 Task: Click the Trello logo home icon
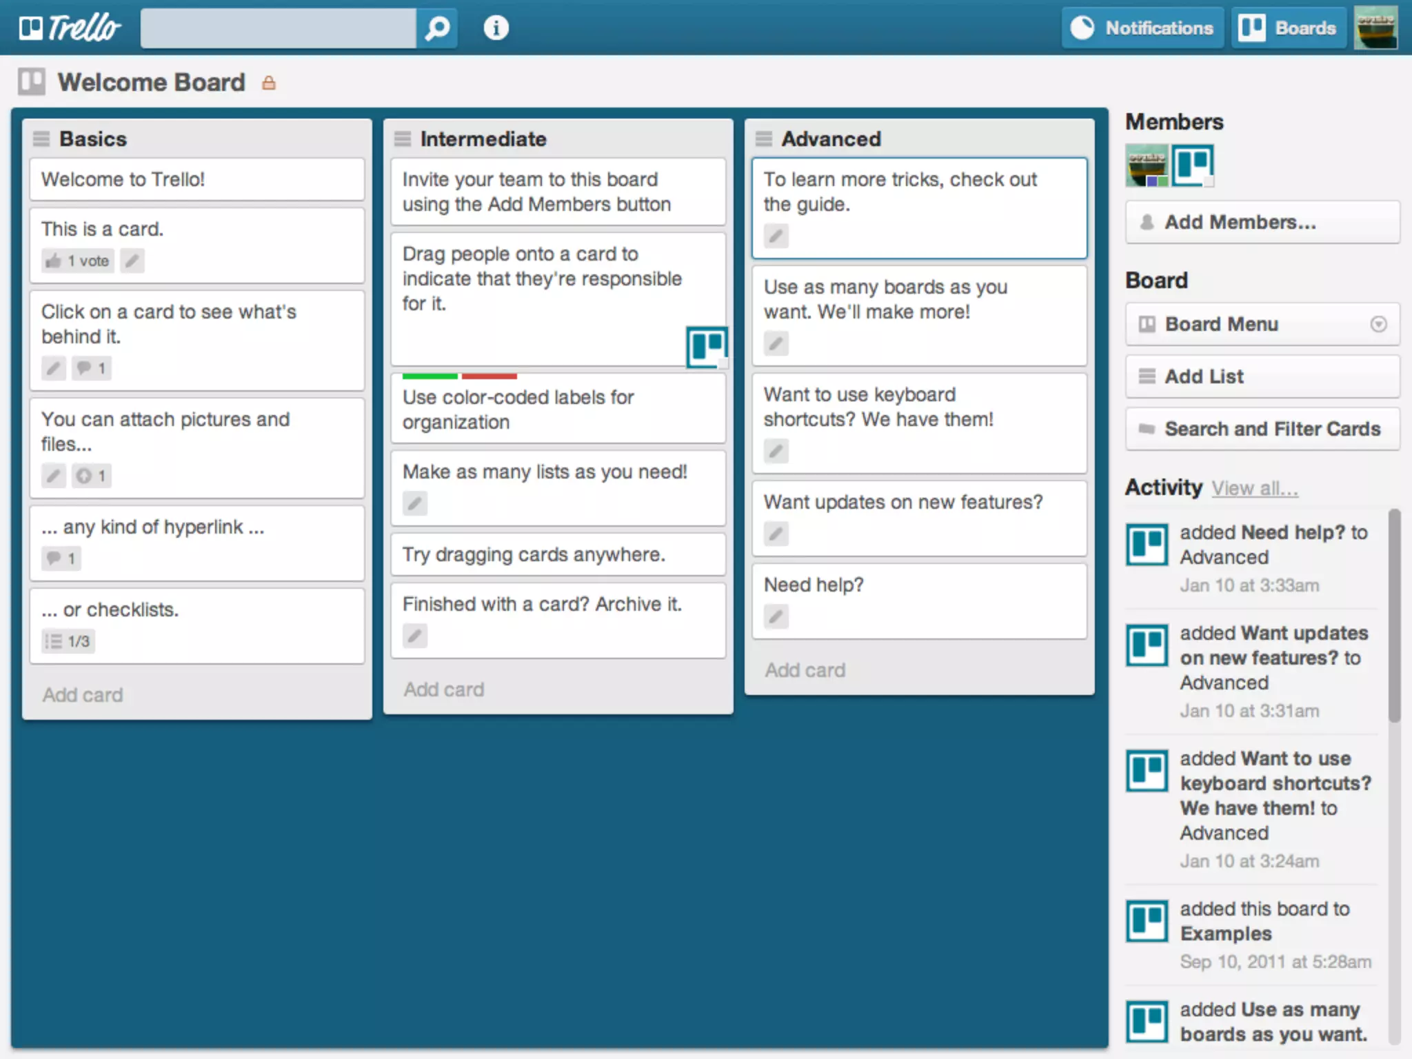click(x=70, y=28)
